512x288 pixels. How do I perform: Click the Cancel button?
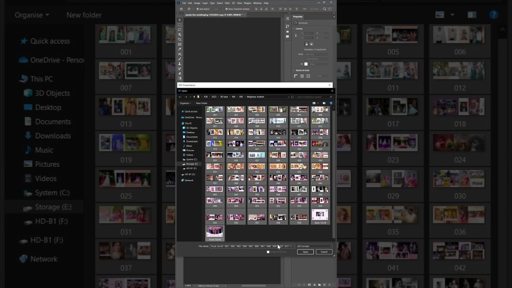tap(324, 252)
